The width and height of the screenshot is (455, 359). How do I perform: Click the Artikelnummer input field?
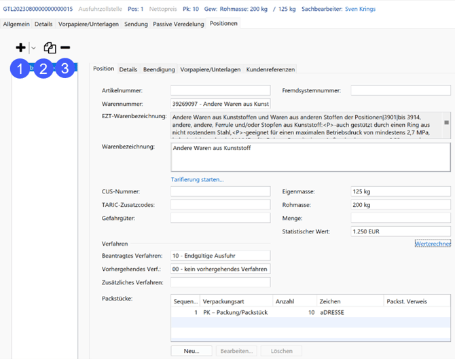tap(221, 90)
